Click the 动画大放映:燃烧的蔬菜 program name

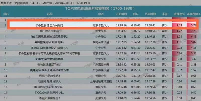[x=50, y=59]
